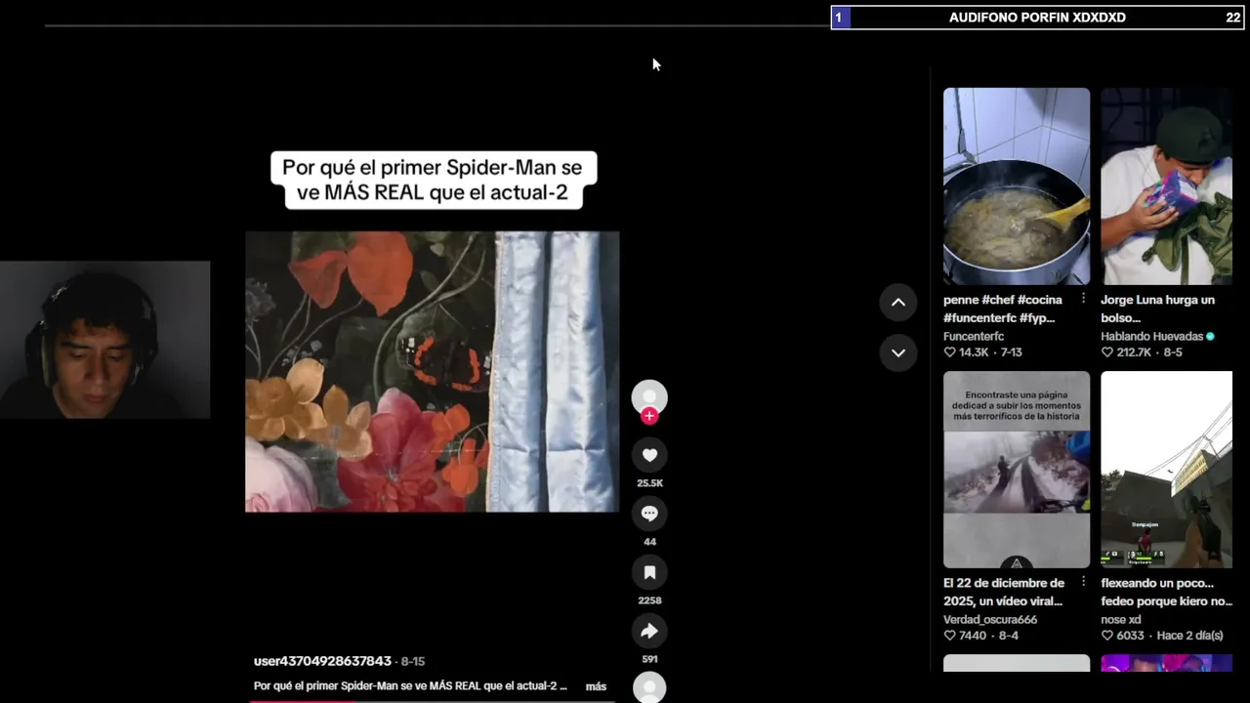Click the like count "25.5K"
Image resolution: width=1250 pixels, height=703 pixels.
pyautogui.click(x=649, y=483)
